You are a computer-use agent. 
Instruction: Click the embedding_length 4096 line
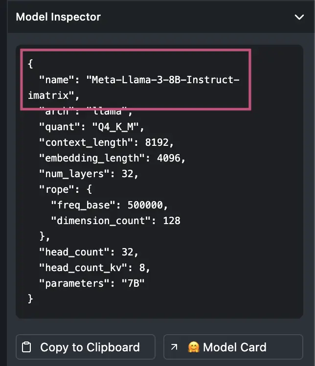coord(112,158)
